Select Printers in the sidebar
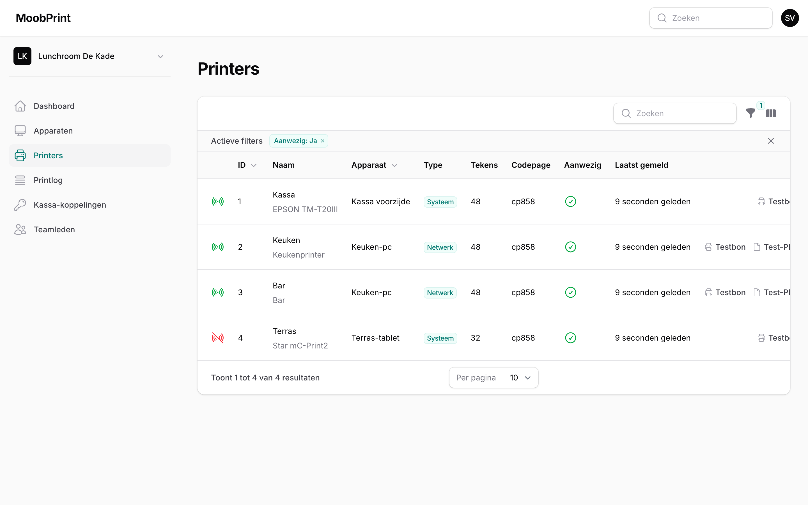 point(89,156)
